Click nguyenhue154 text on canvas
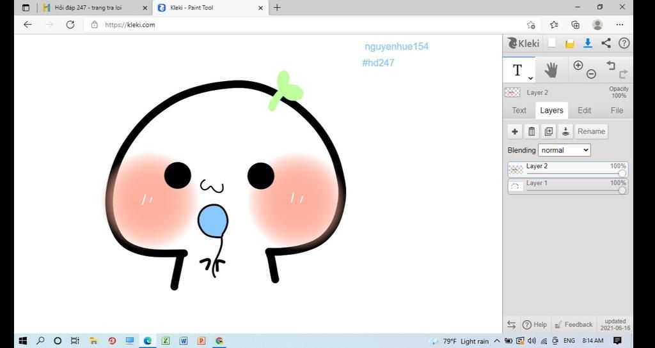The image size is (655, 348). pos(397,46)
